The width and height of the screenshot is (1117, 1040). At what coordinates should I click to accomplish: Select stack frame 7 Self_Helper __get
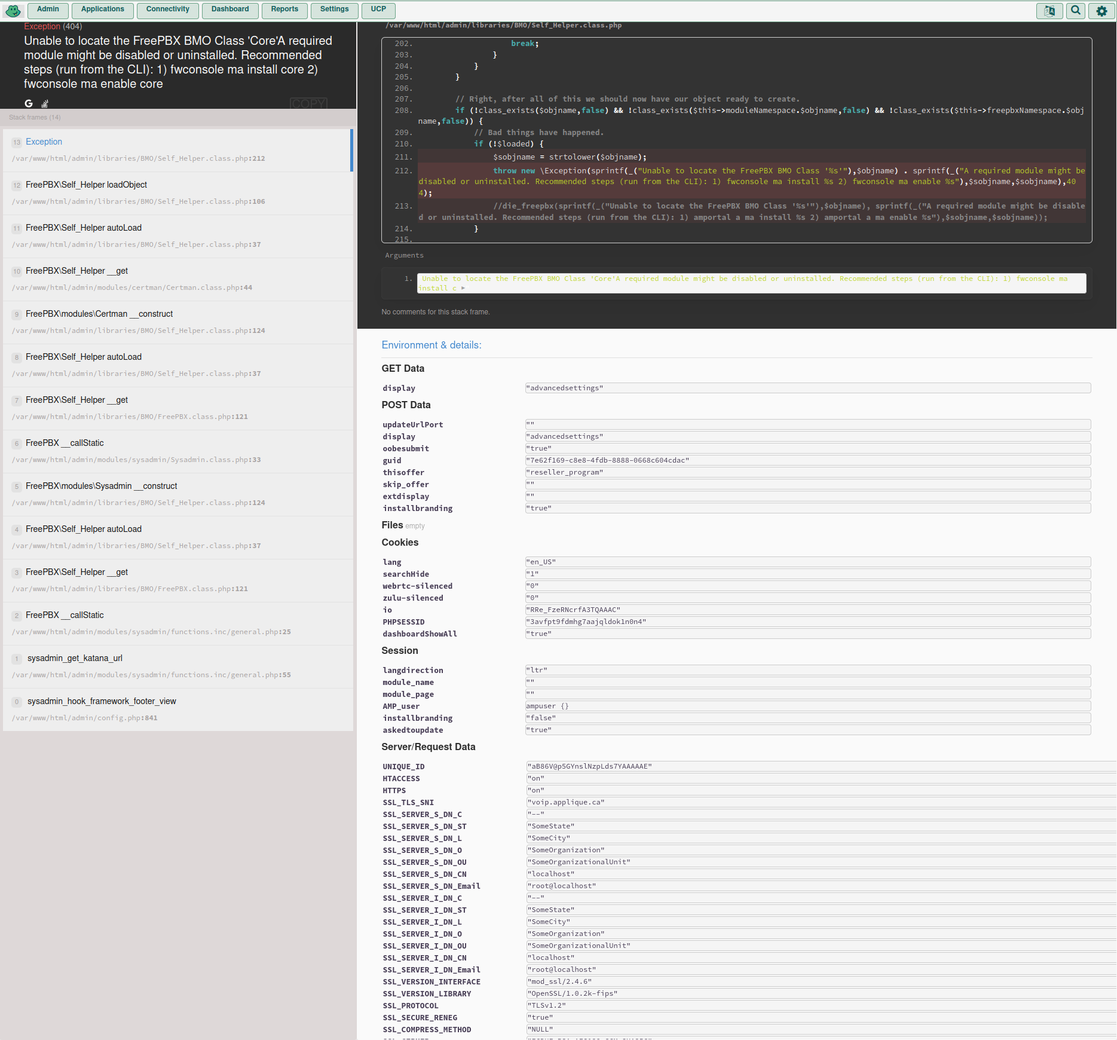click(x=178, y=408)
